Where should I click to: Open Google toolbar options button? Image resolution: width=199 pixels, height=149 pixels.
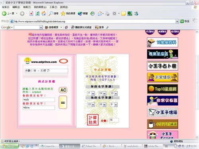coord(99,27)
